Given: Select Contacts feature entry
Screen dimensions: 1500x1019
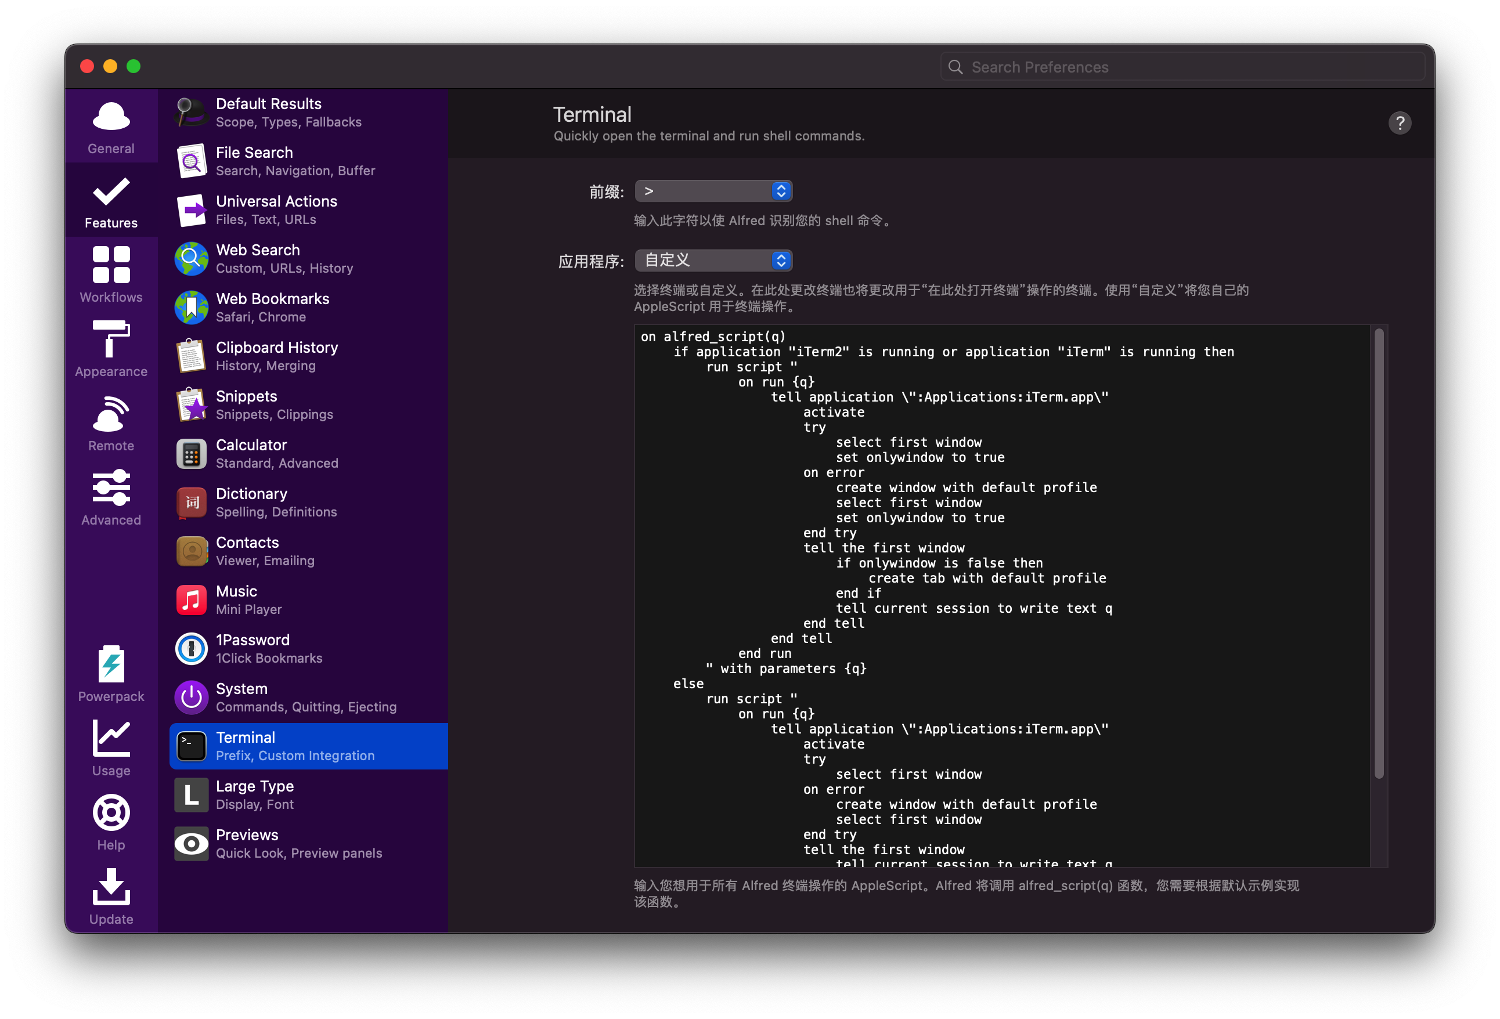Looking at the screenshot, I should (x=308, y=551).
